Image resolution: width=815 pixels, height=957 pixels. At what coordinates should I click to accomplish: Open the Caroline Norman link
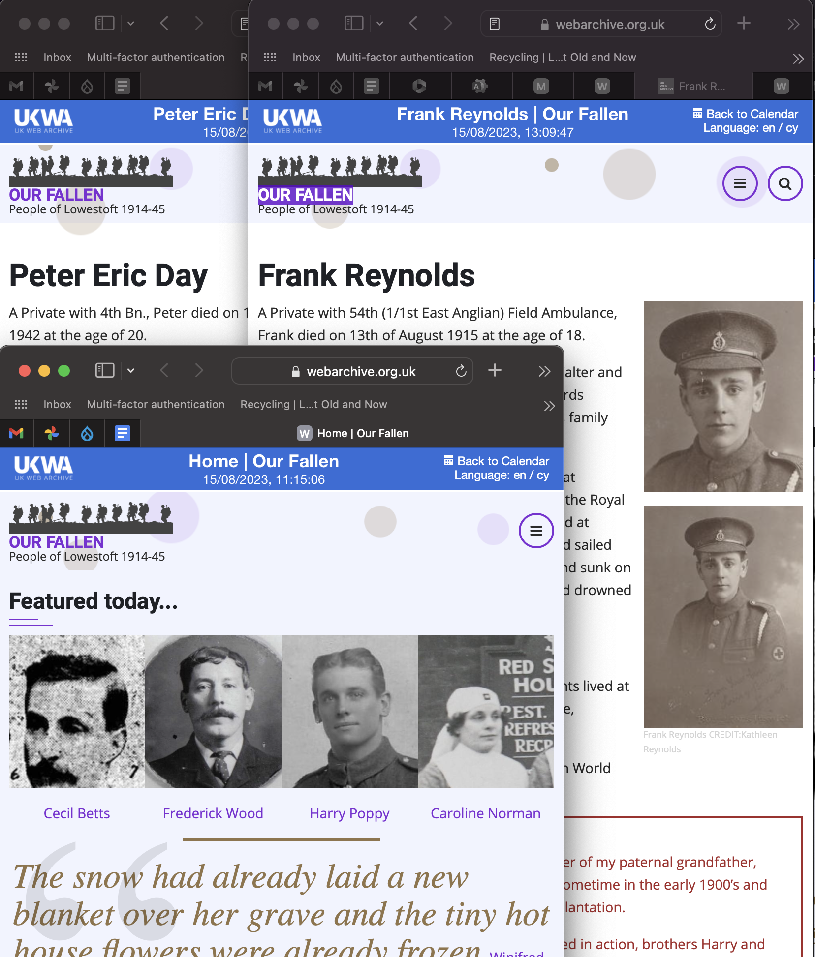click(x=486, y=813)
